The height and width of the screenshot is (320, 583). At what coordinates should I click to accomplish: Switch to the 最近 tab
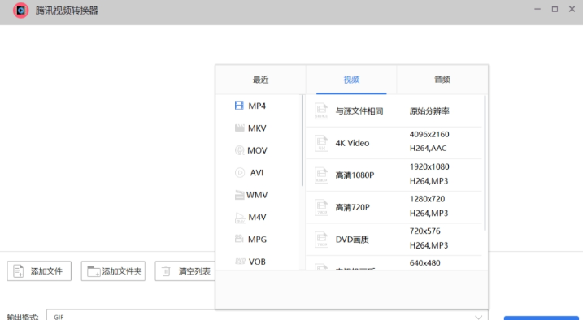(261, 80)
